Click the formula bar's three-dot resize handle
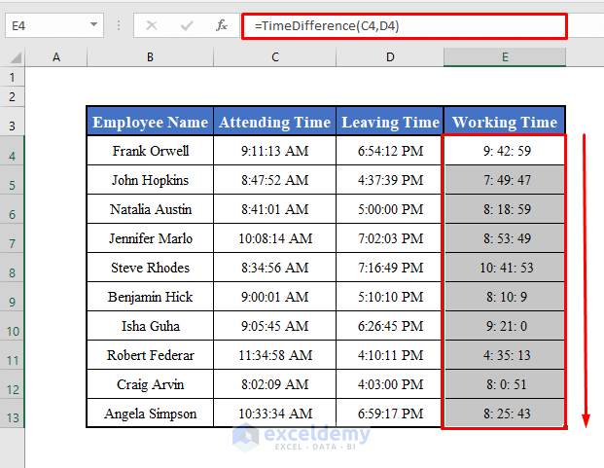This screenshot has height=468, width=604. (x=119, y=25)
